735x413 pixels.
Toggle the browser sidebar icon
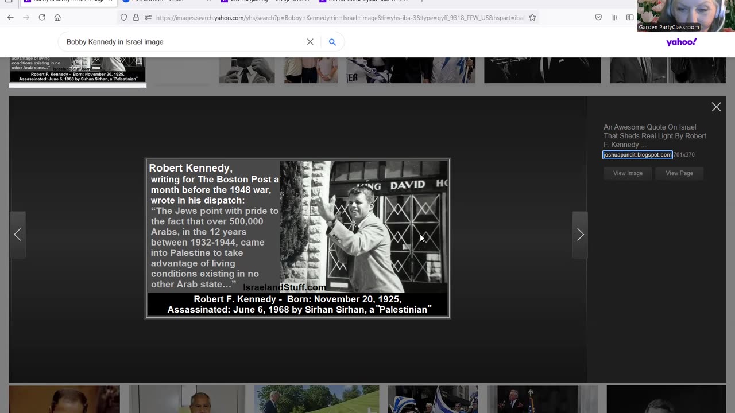630,18
